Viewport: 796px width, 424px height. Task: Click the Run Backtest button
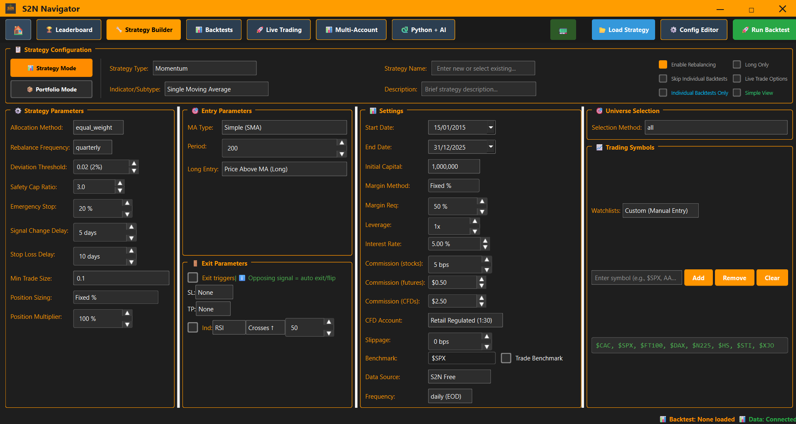click(x=765, y=30)
